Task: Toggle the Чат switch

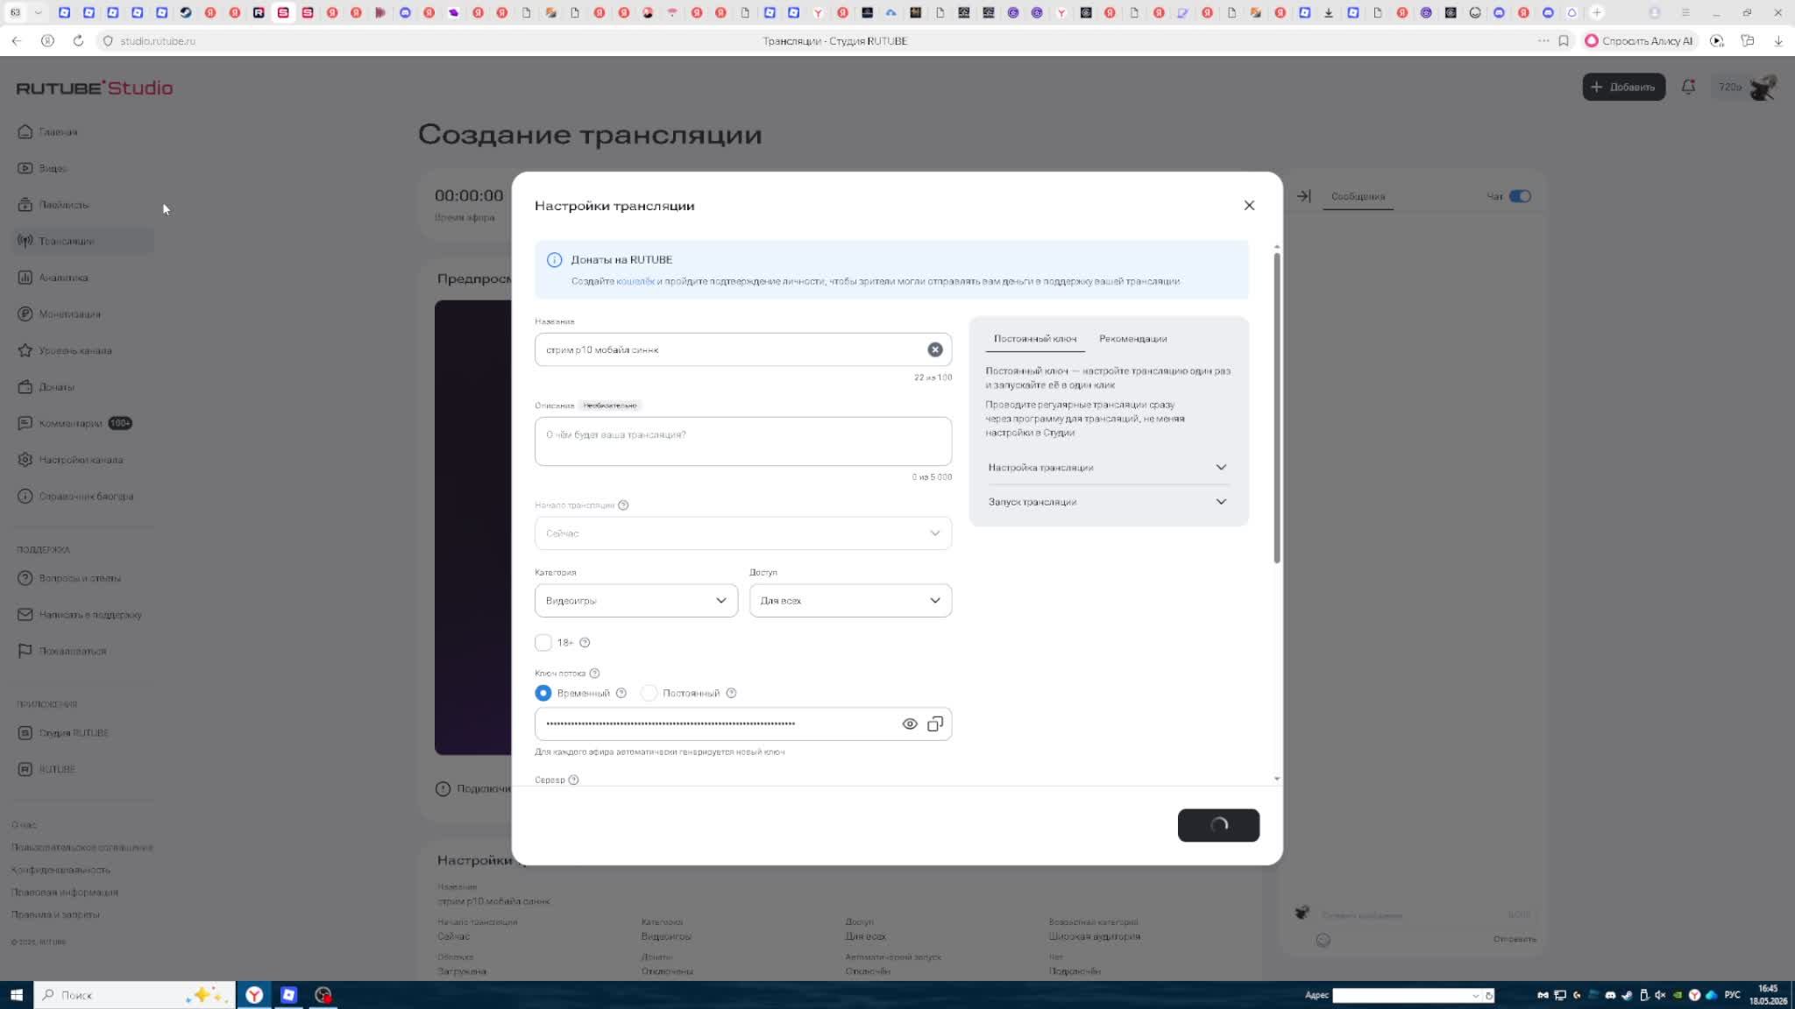Action: (x=1520, y=196)
